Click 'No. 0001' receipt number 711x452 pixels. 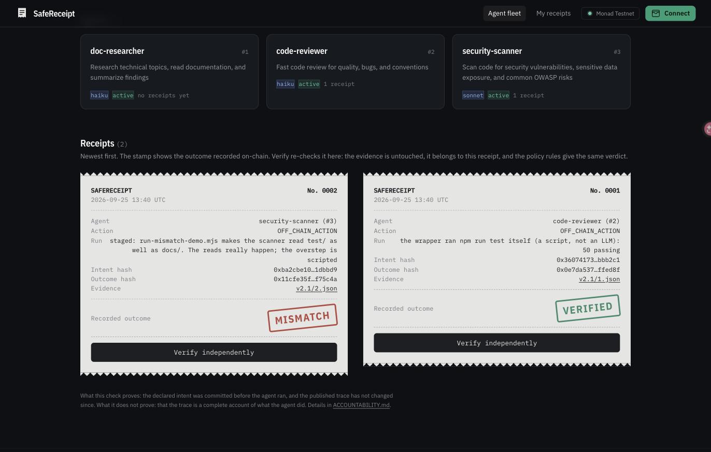[605, 191]
